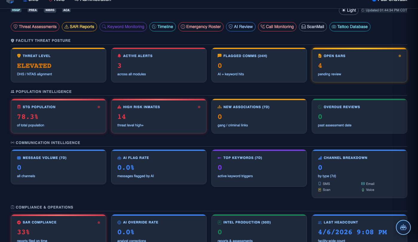Click the ACA compliance badge

pyautogui.click(x=66, y=10)
